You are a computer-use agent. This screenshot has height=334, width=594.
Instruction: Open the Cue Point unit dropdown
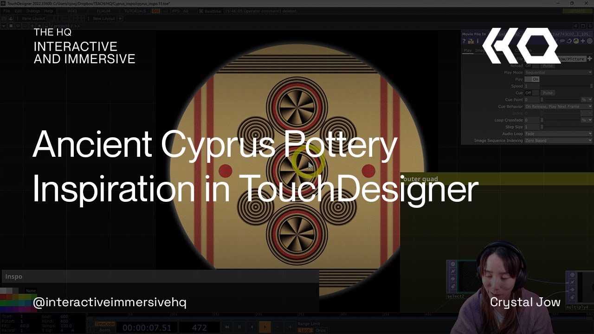pos(587,100)
